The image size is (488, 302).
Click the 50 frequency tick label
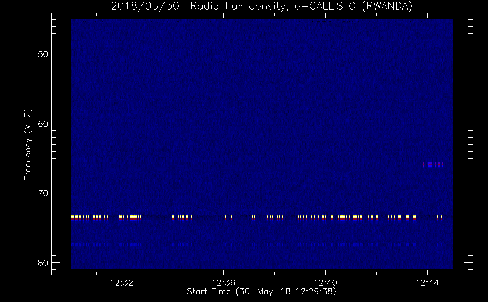(x=43, y=54)
